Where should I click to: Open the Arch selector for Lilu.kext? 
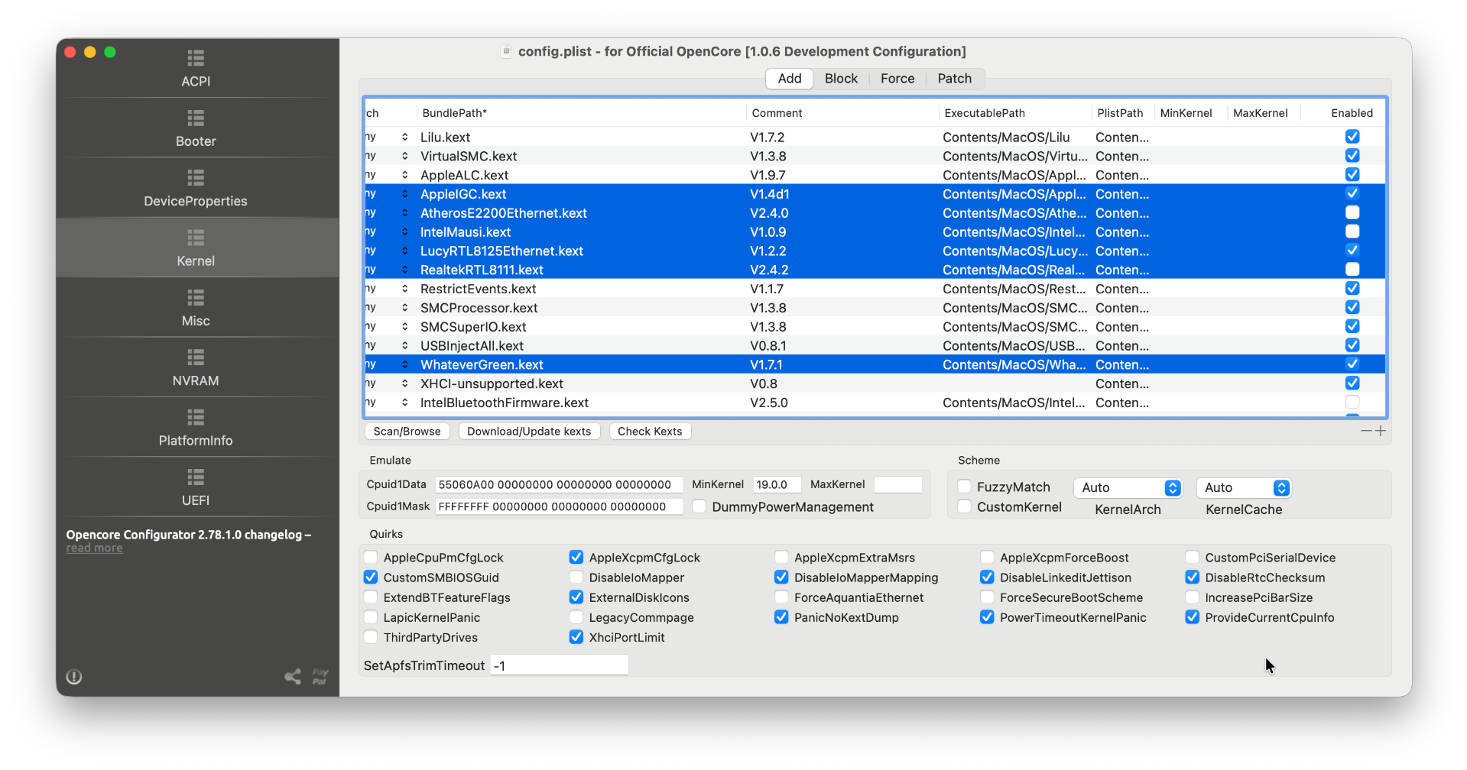[x=404, y=137]
